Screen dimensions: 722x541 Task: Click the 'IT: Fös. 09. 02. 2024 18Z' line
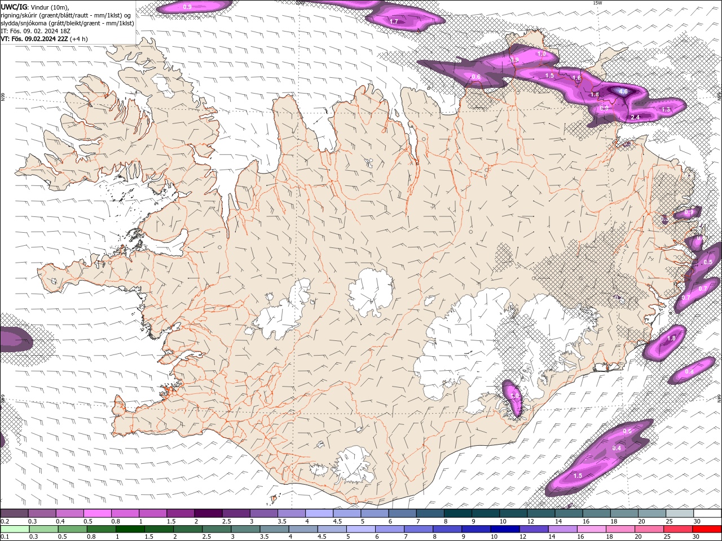34,31
